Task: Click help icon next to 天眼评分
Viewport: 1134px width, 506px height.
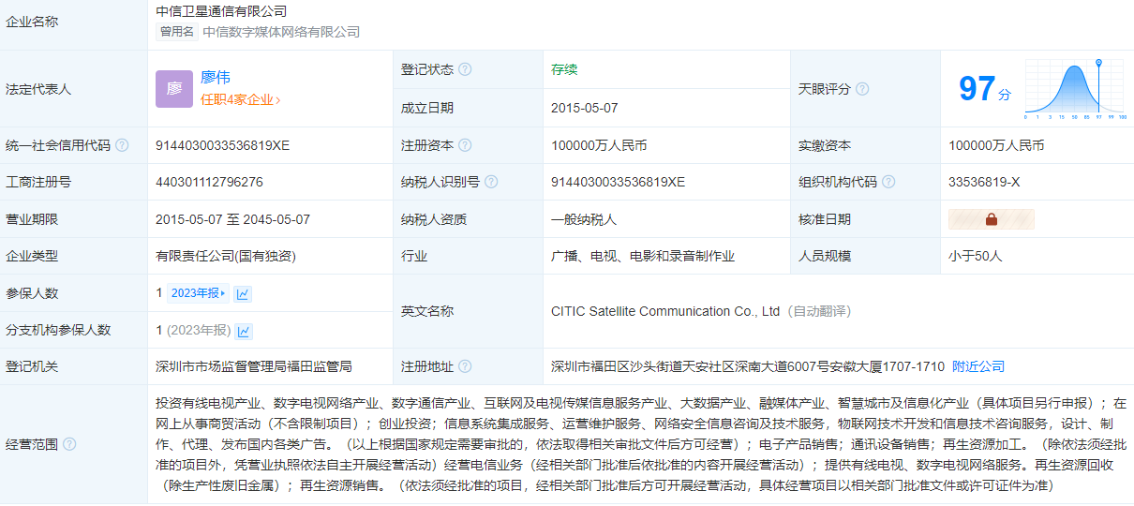Action: (x=862, y=89)
